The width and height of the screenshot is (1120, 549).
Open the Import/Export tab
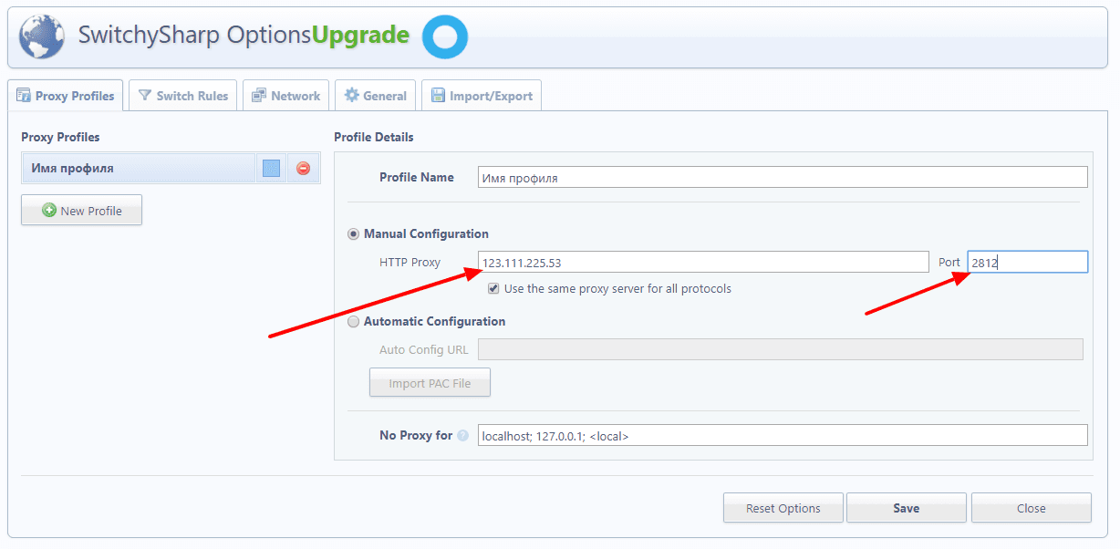[x=482, y=96]
